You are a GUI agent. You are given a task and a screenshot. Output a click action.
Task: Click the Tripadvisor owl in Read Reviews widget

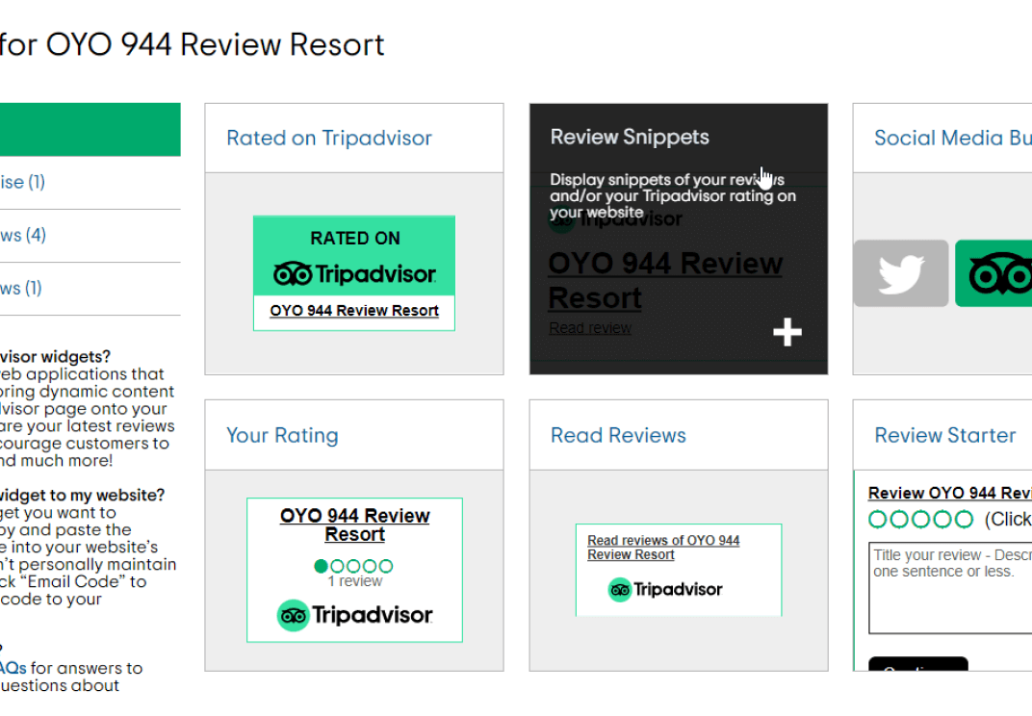tap(621, 589)
